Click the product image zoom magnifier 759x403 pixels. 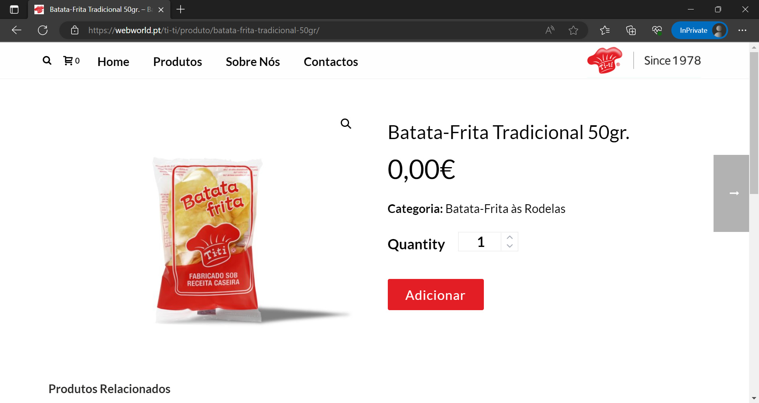pyautogui.click(x=346, y=124)
